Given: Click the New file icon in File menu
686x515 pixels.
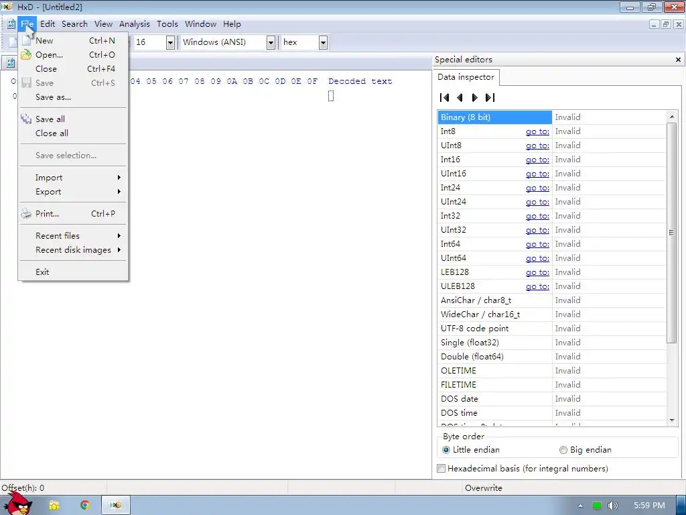Looking at the screenshot, I should (x=26, y=41).
